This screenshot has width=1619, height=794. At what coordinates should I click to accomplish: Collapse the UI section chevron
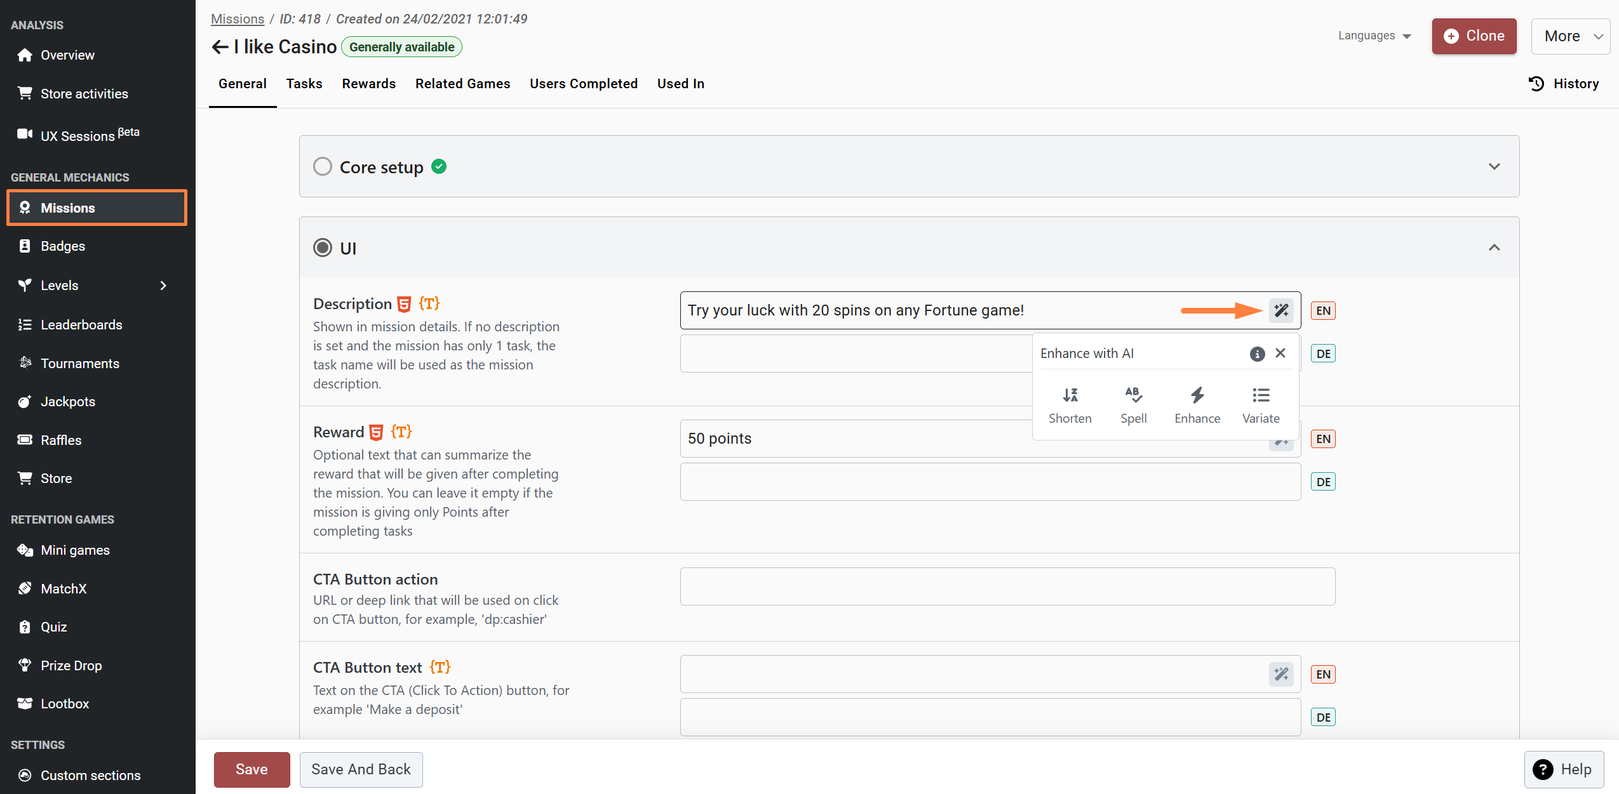click(x=1494, y=248)
